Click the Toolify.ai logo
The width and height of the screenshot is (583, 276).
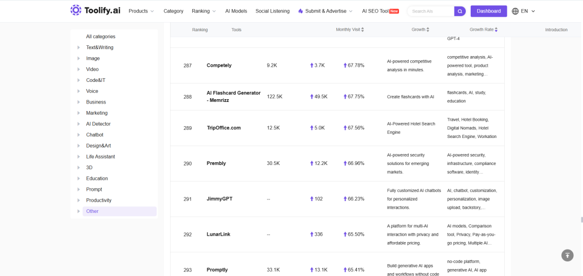point(95,11)
